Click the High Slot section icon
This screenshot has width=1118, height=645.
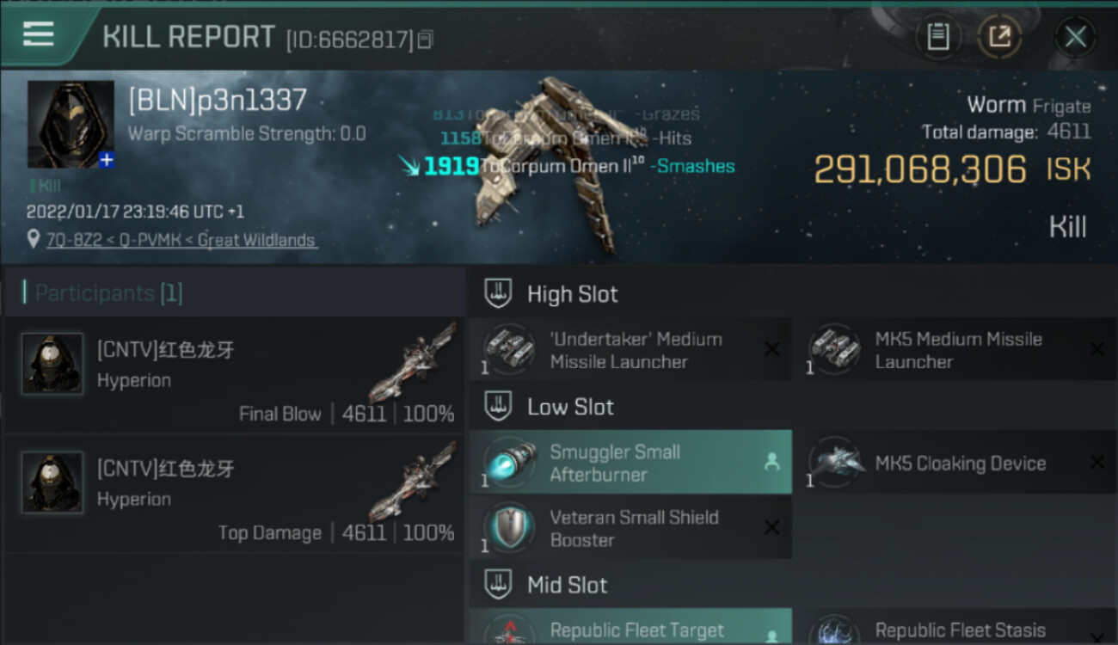[499, 294]
